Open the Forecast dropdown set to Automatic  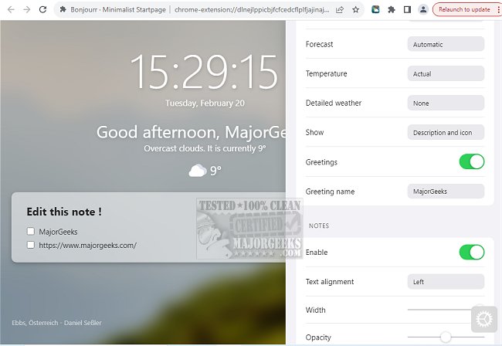[446, 44]
